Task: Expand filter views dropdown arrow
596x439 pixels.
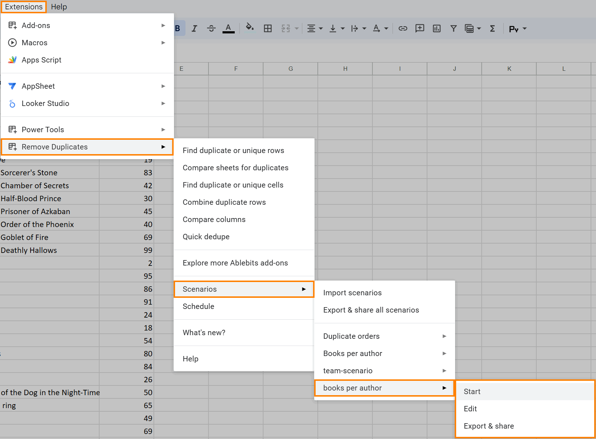Action: (x=479, y=28)
